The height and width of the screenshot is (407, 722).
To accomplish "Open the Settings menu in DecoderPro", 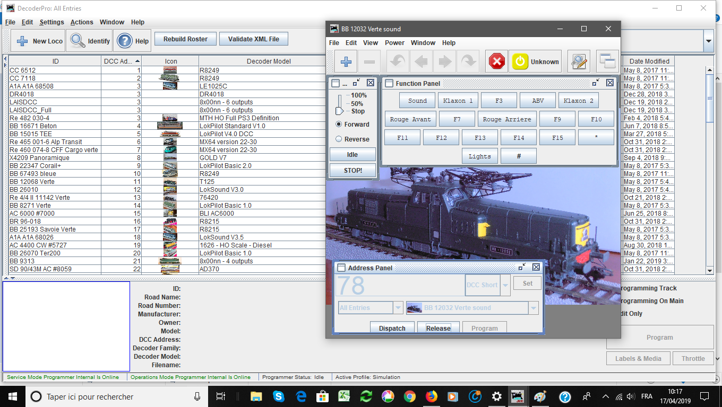I will [51, 22].
